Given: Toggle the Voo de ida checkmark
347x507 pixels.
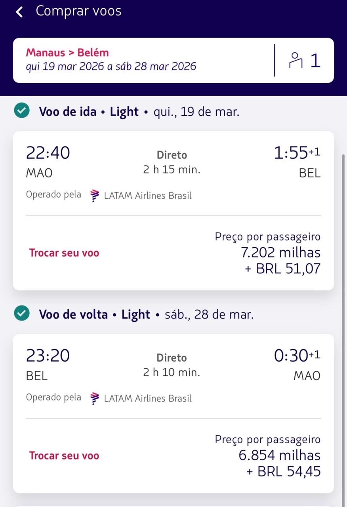Looking at the screenshot, I should 21,111.
